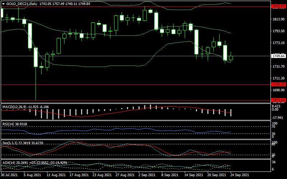Click the triangle arrow before GOLD_DEC21 title
287x179 pixels.
click(x=4, y=4)
